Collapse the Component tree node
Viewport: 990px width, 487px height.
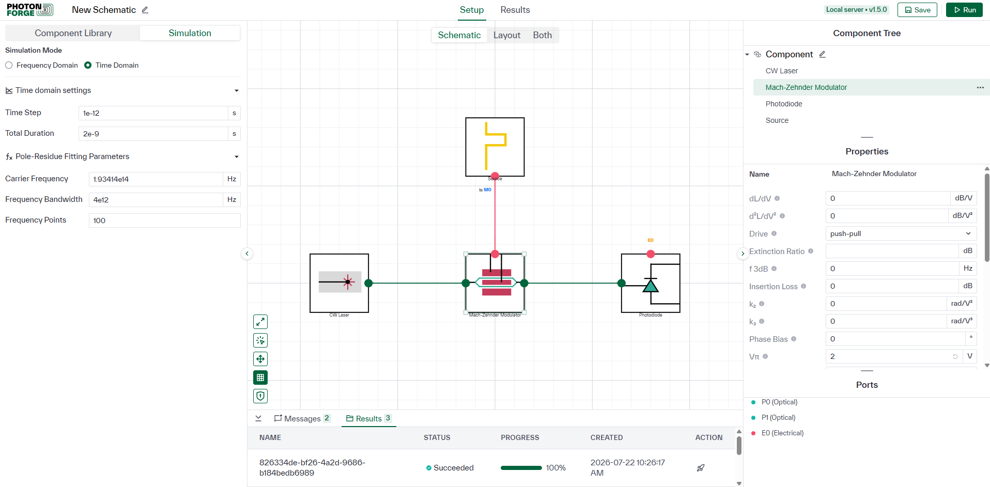pos(747,54)
